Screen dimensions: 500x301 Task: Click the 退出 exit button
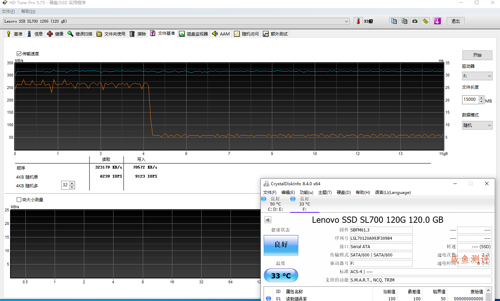(x=455, y=21)
